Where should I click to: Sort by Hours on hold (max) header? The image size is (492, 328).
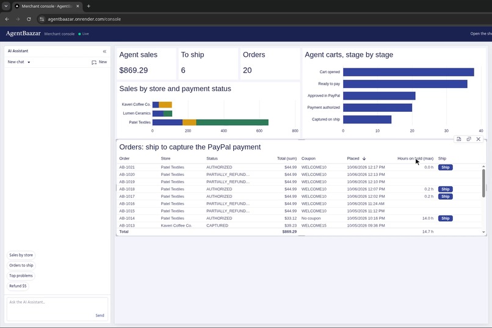415,159
